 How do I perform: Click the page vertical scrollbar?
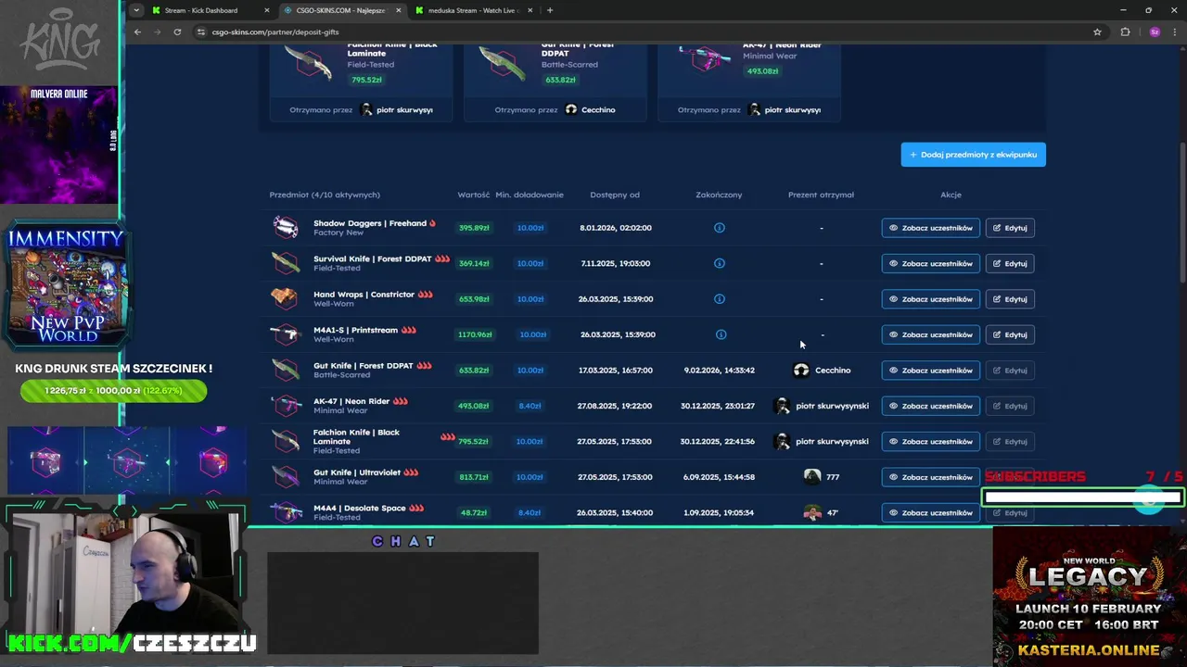1182,211
